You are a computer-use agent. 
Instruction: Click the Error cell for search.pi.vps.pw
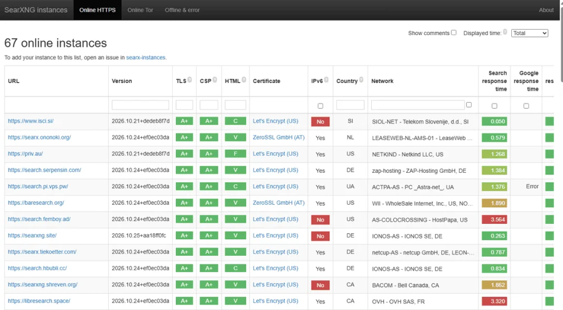point(532,187)
